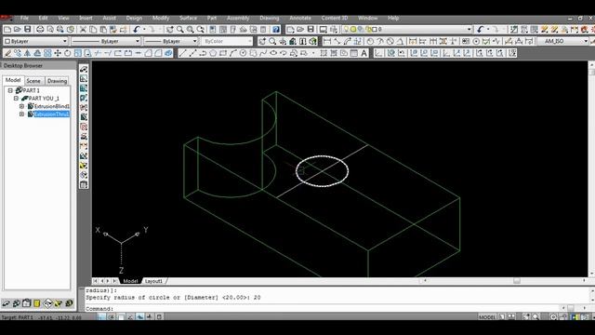Switch to the Drawing tab in Desktop Browser
The image size is (595, 335).
(x=57, y=81)
